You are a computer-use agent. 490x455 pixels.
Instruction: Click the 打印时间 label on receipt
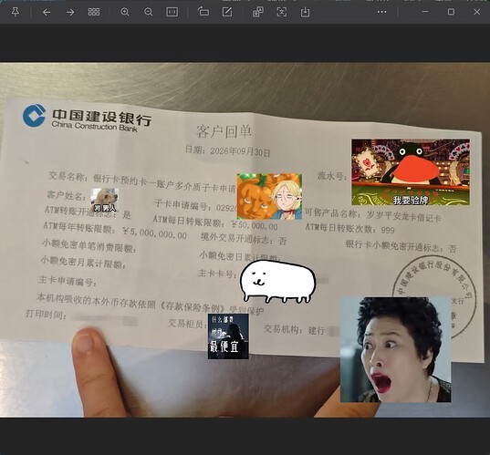click(x=46, y=315)
